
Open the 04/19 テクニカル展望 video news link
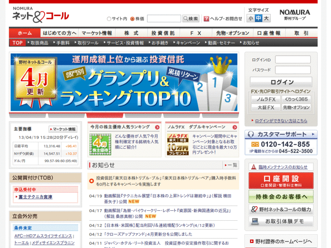168,199
